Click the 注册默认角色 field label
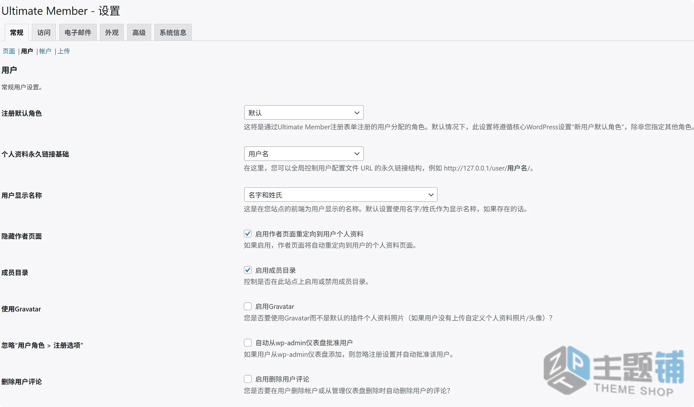694x407 pixels. 22,113
